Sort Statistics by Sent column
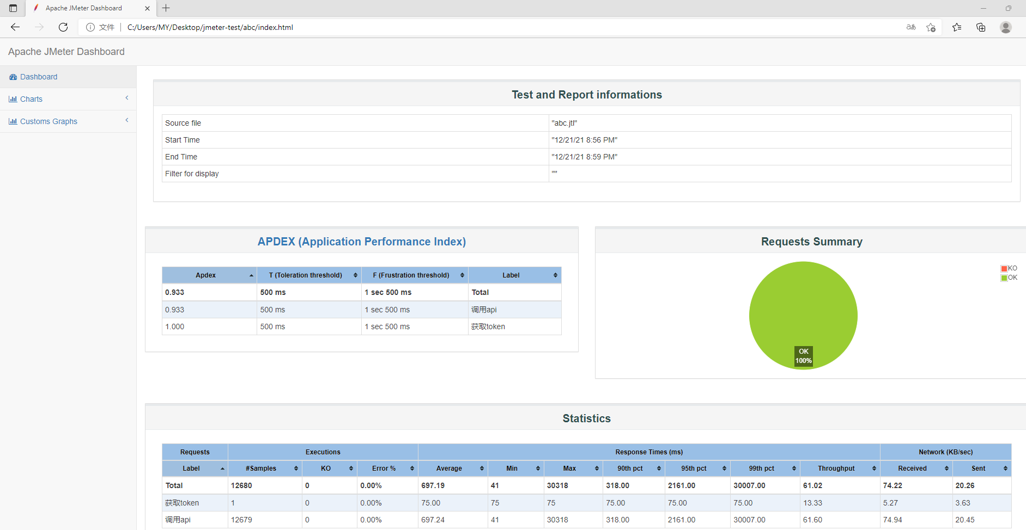The image size is (1026, 530). (982, 469)
